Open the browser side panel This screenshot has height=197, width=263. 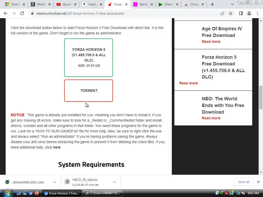click(241, 13)
